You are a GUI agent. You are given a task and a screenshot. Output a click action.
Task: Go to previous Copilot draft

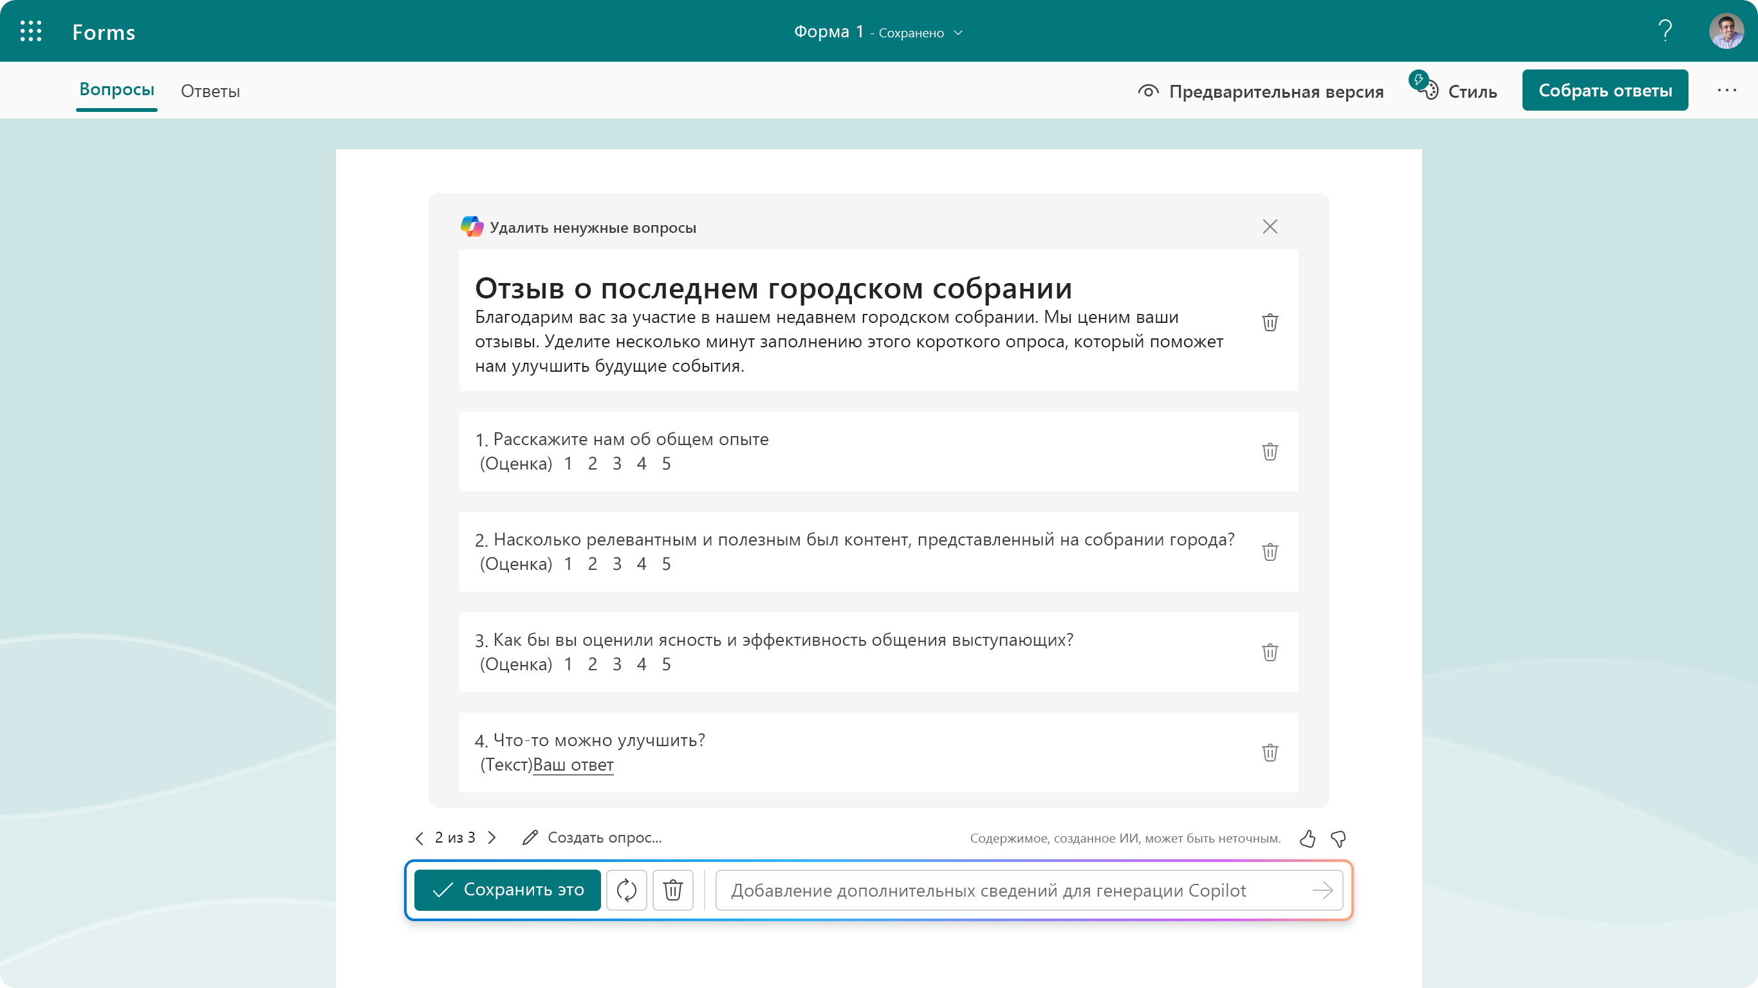[419, 838]
